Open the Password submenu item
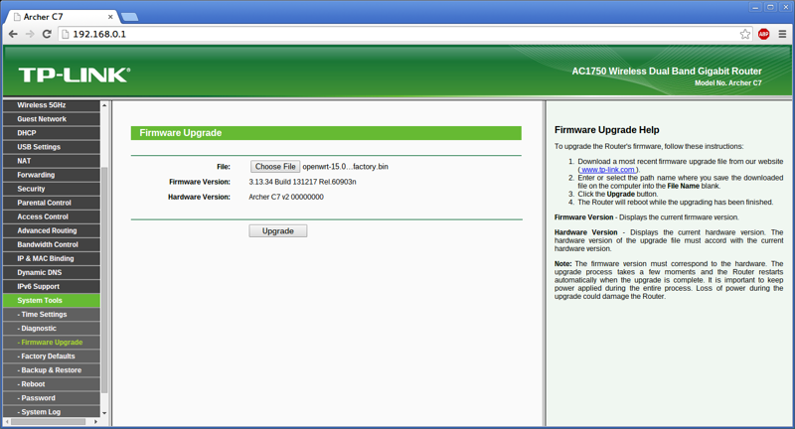Image resolution: width=795 pixels, height=429 pixels. tap(52, 397)
